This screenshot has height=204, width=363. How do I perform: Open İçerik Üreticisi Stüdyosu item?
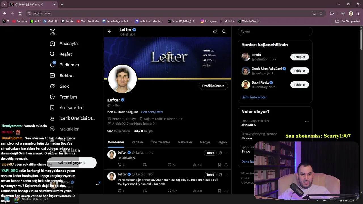click(73, 118)
